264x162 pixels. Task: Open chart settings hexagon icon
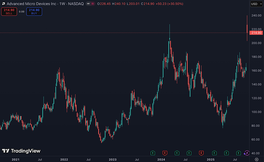[x=256, y=159]
